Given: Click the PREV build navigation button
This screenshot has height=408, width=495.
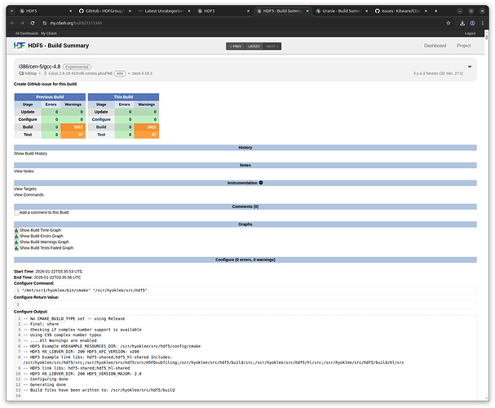Looking at the screenshot, I should click(x=236, y=46).
